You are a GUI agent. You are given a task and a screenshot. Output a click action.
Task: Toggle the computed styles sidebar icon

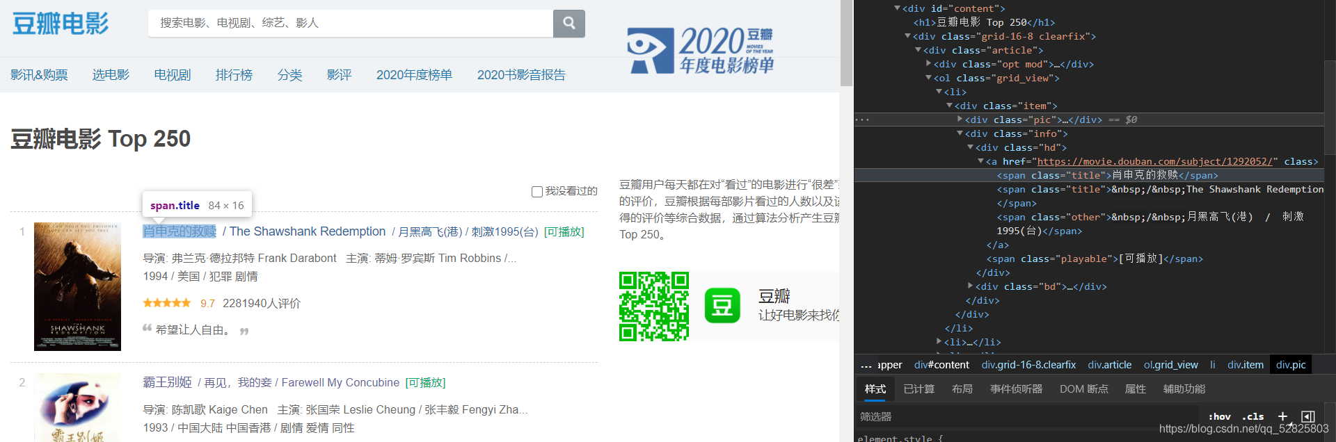tap(1308, 416)
